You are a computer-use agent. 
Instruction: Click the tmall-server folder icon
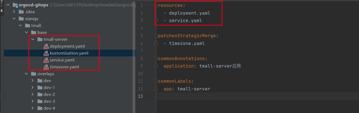(x=40, y=39)
